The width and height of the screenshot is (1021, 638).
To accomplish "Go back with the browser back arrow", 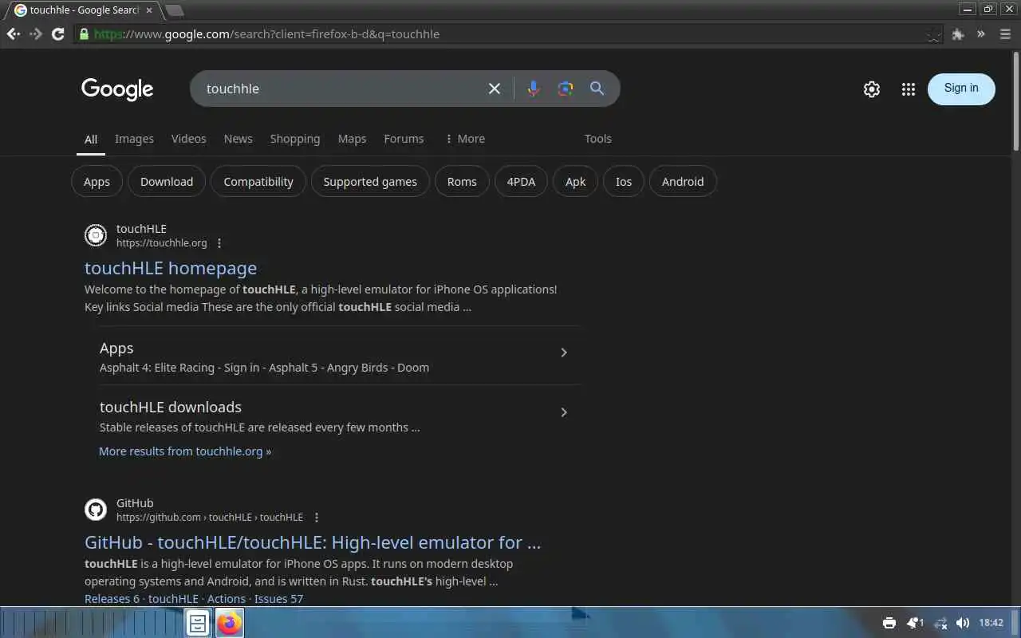I will click(14, 34).
